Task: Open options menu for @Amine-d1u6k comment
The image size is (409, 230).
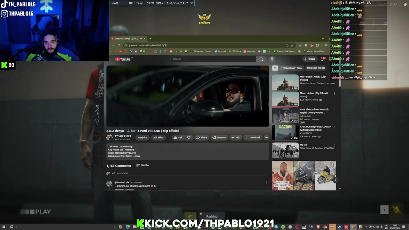Action: (x=266, y=182)
